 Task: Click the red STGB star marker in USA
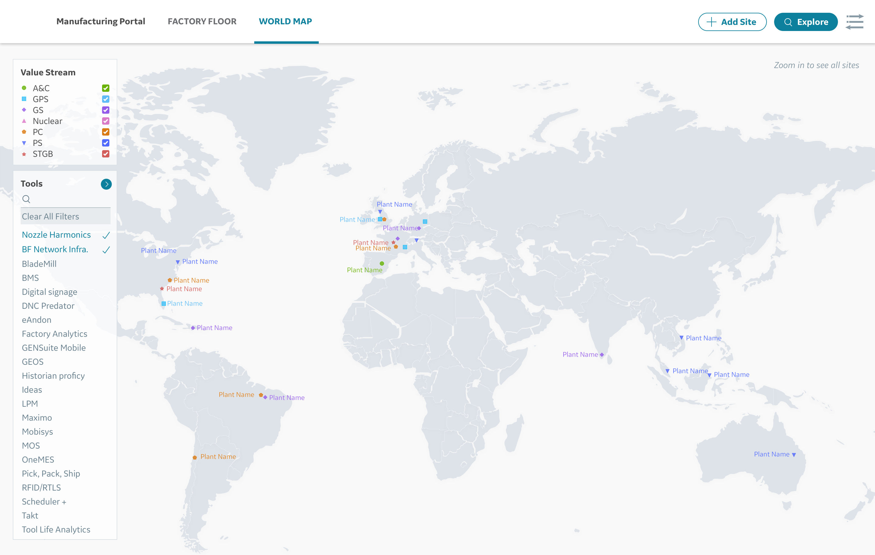tap(162, 288)
